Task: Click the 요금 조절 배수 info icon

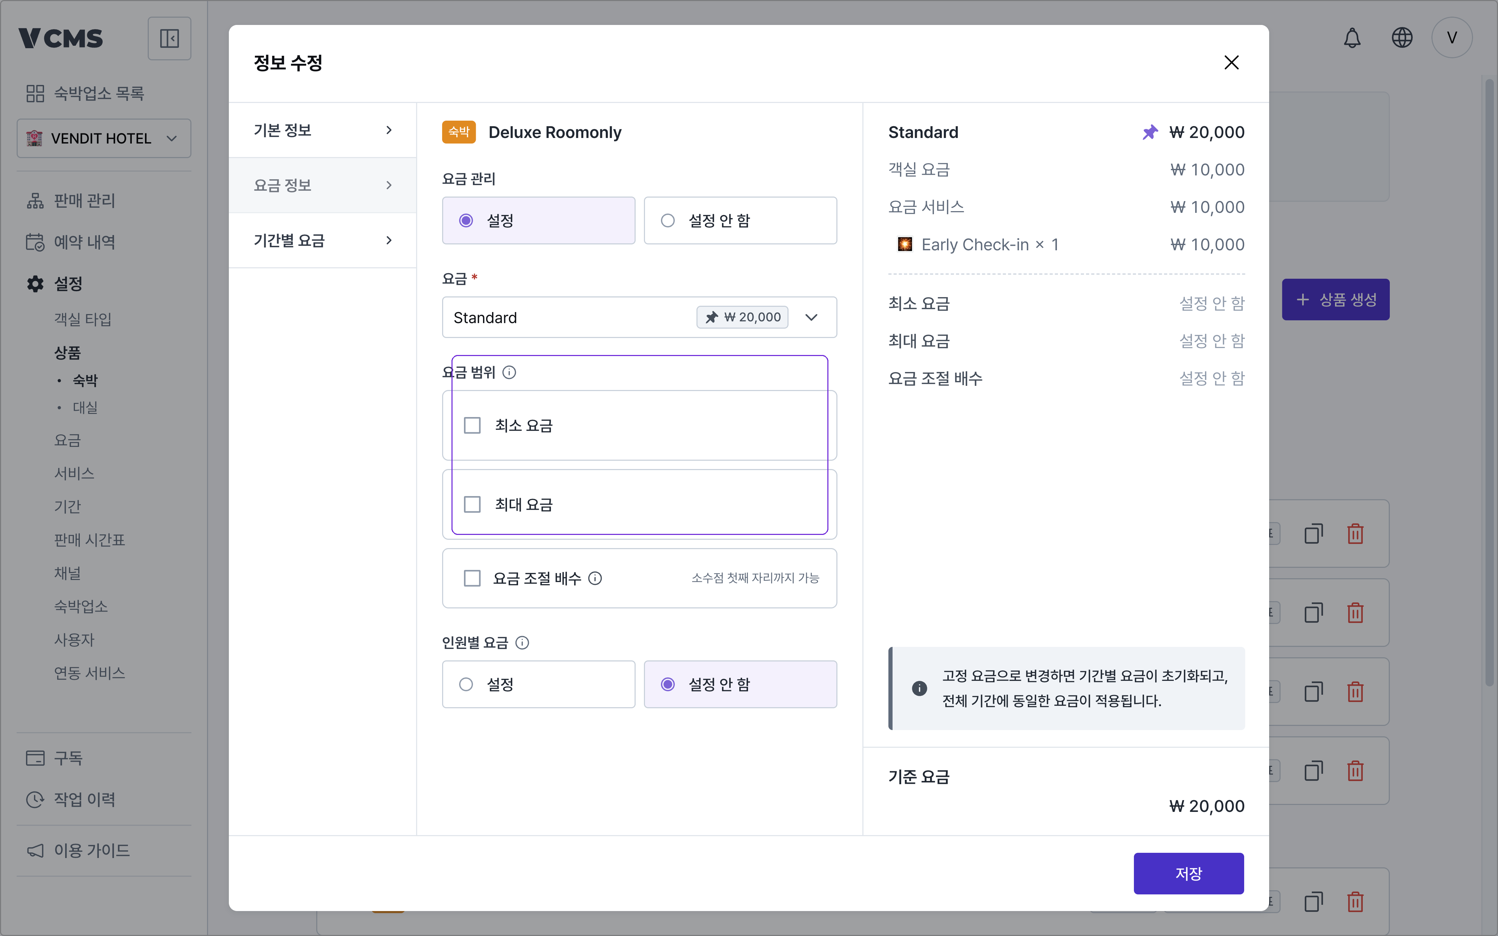Action: [595, 578]
